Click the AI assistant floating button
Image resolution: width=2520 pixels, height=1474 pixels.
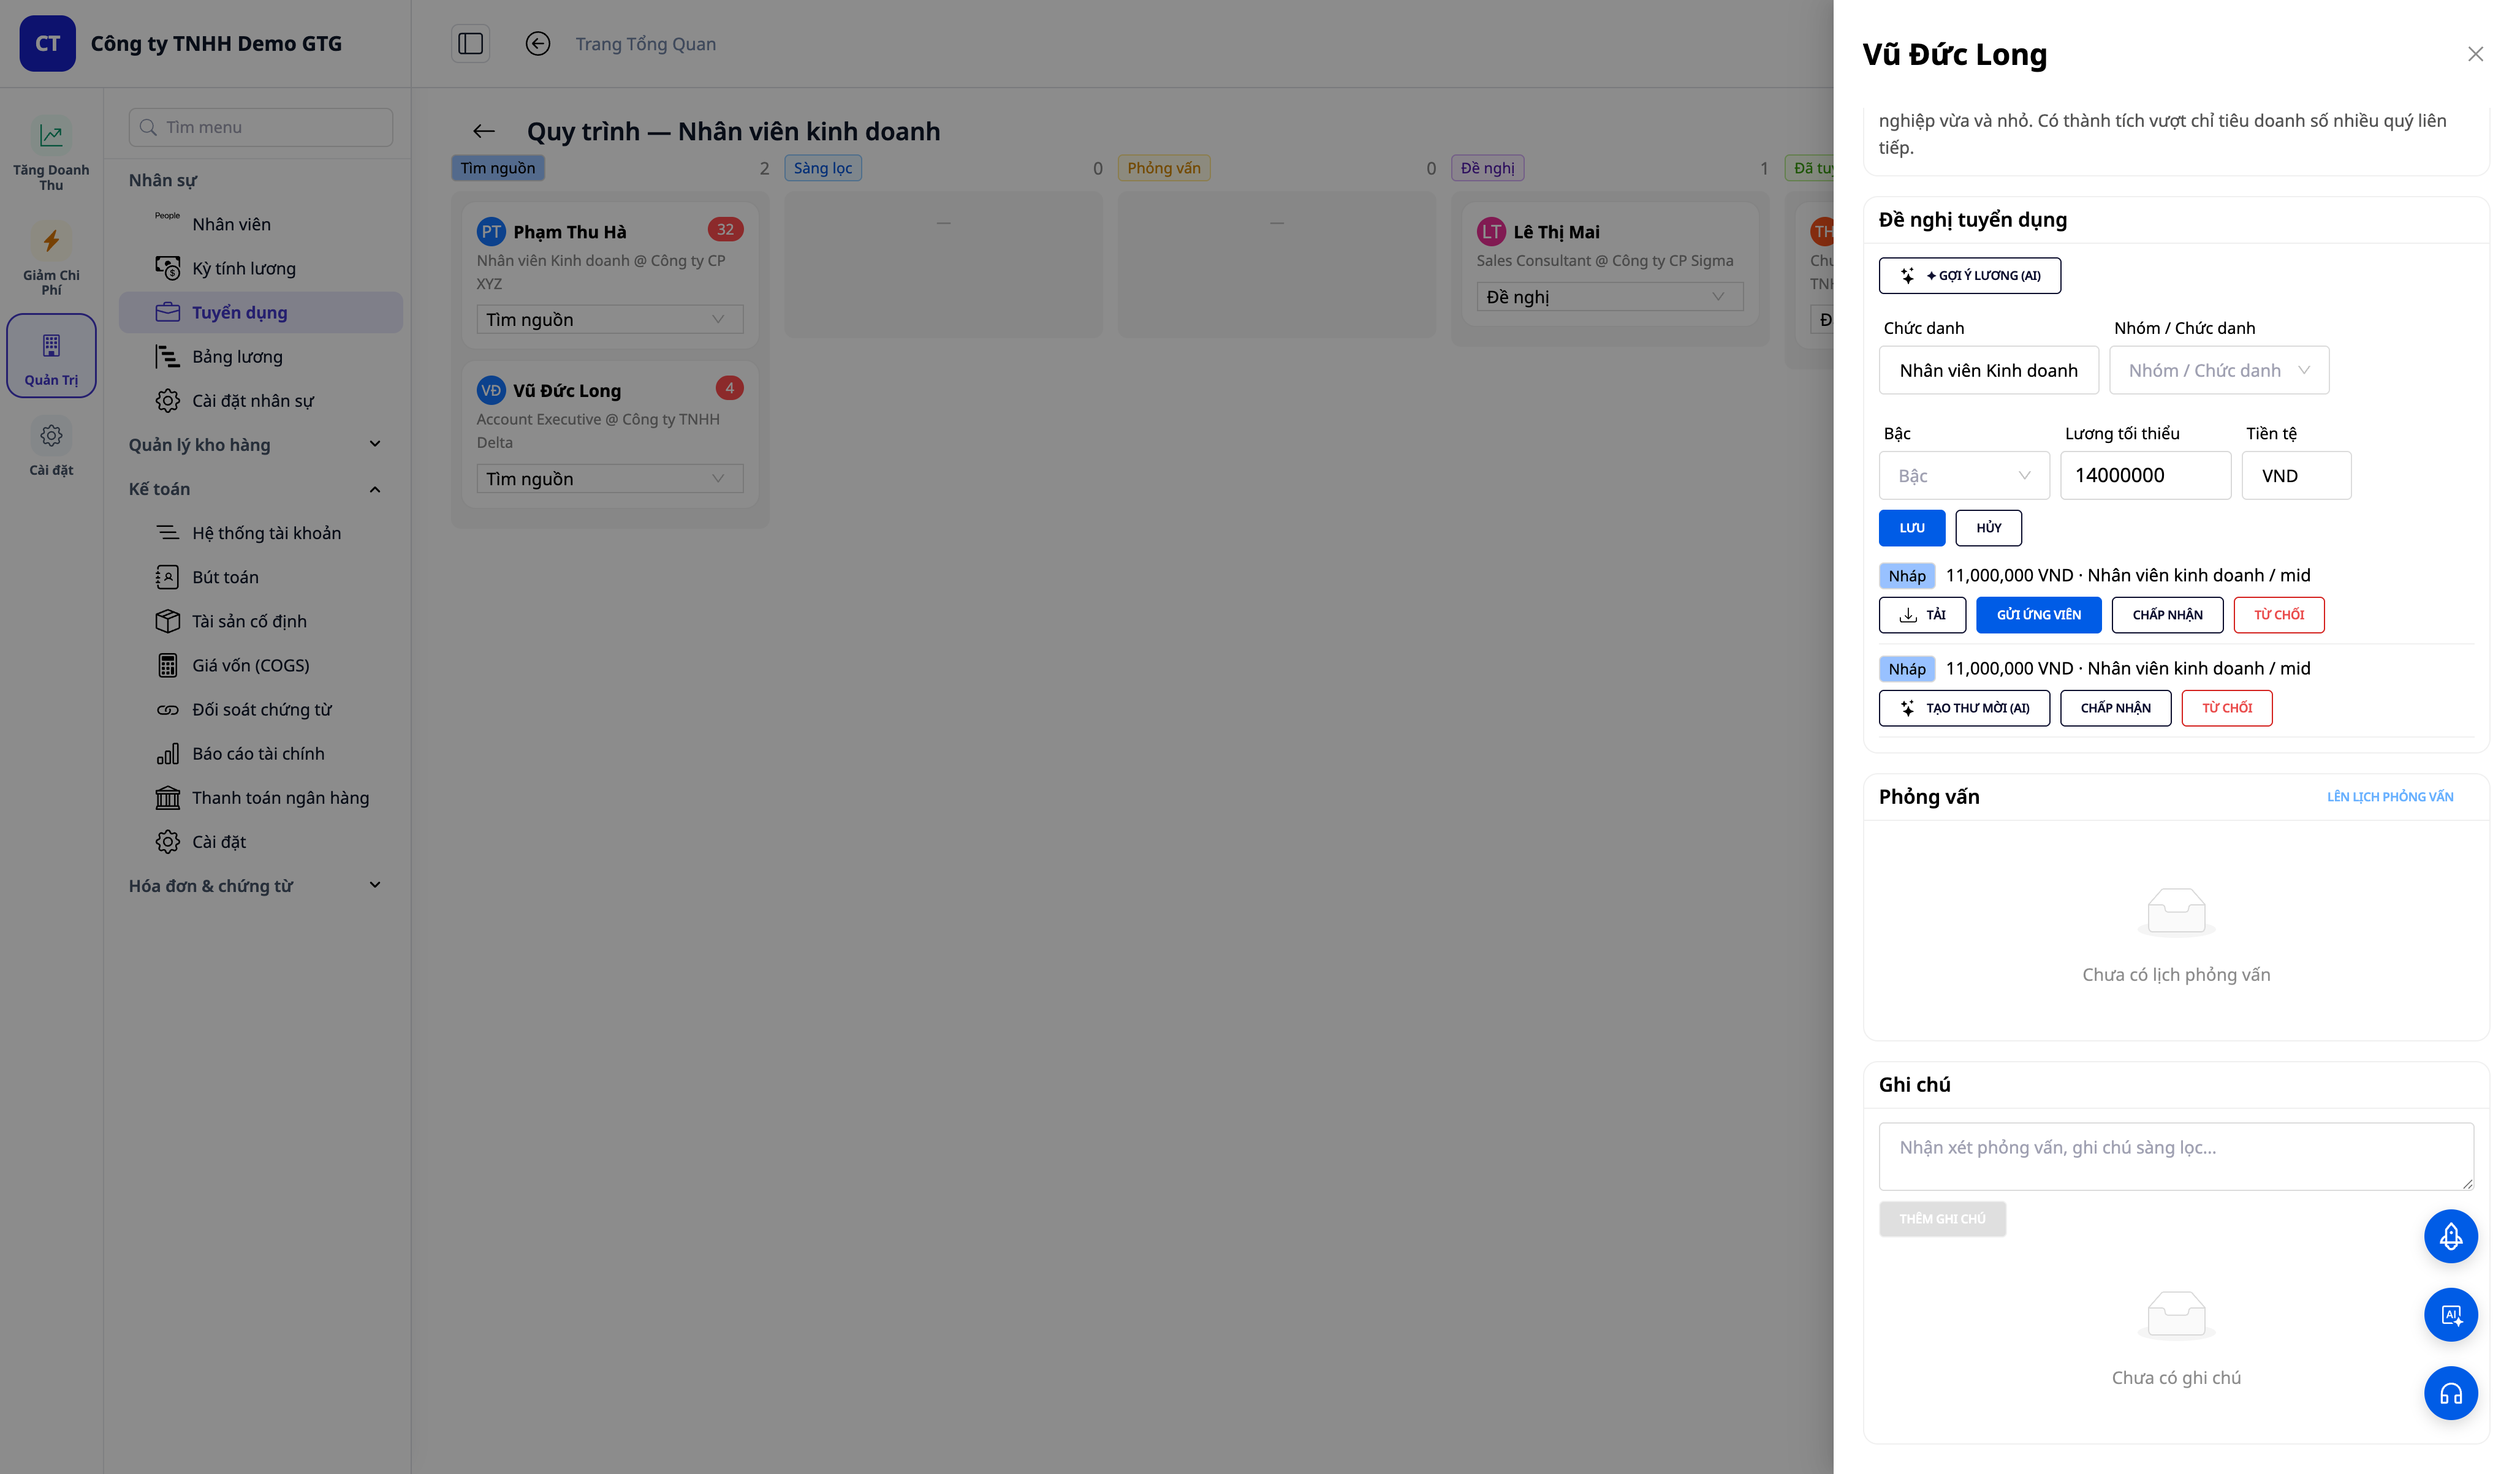tap(2450, 1315)
